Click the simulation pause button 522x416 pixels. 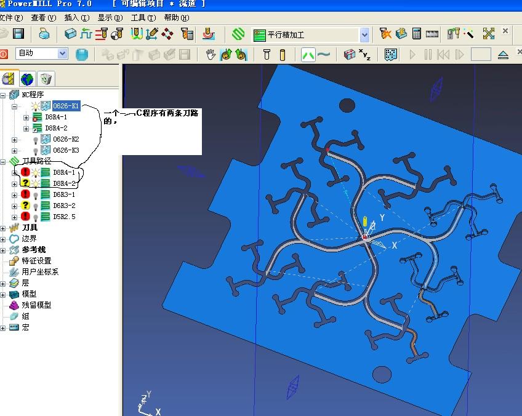(428, 55)
